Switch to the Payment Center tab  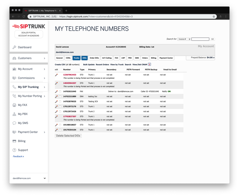click(x=166, y=58)
